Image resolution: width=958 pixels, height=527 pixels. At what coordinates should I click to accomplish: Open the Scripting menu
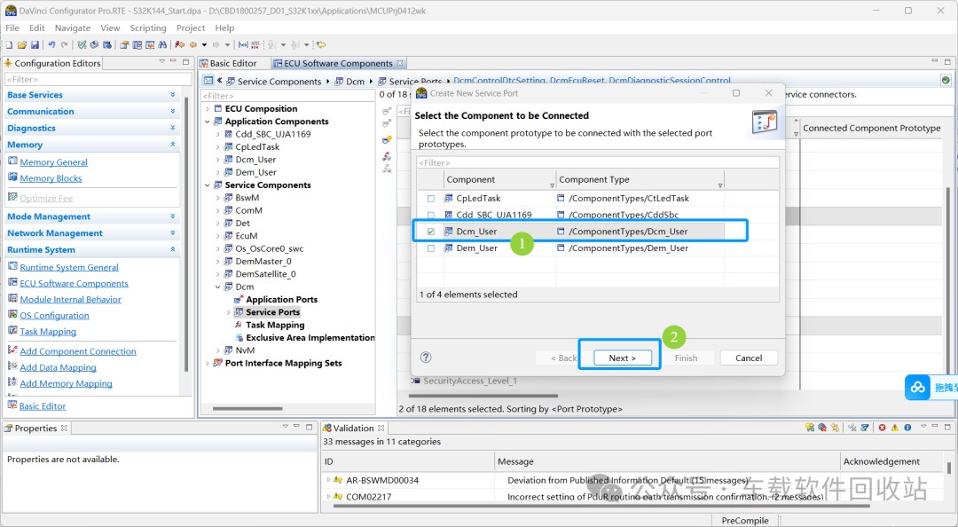coord(148,28)
